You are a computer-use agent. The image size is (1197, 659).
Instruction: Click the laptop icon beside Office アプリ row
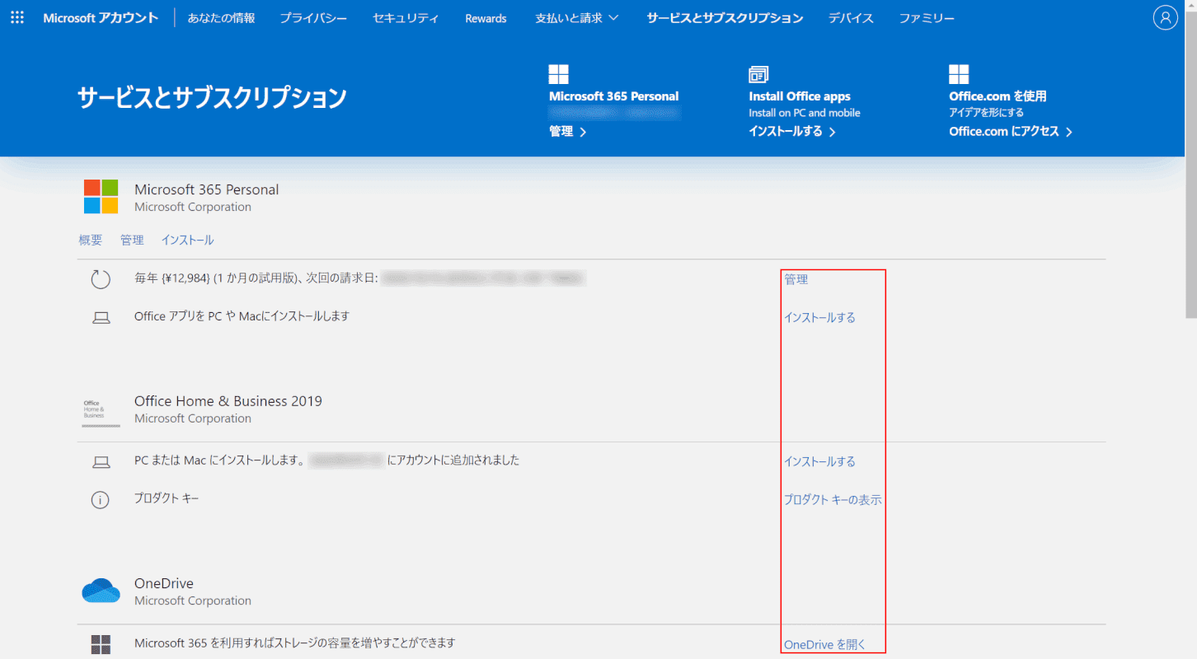(x=101, y=317)
